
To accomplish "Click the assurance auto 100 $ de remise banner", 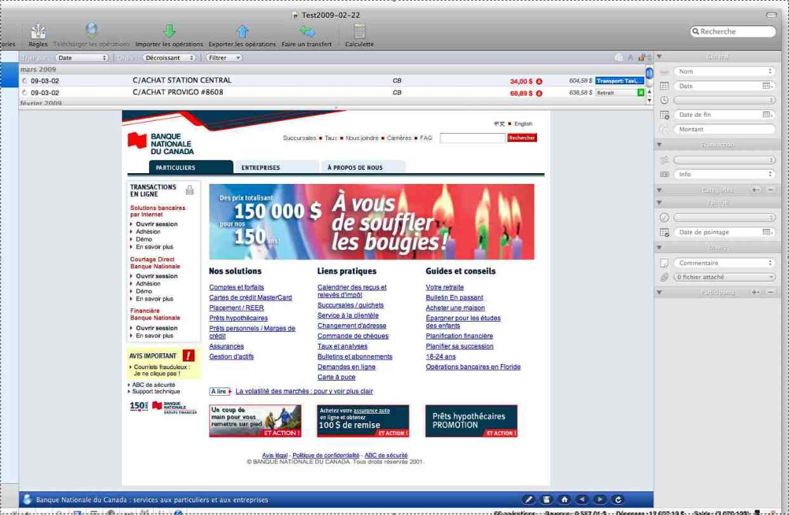I will 363,421.
